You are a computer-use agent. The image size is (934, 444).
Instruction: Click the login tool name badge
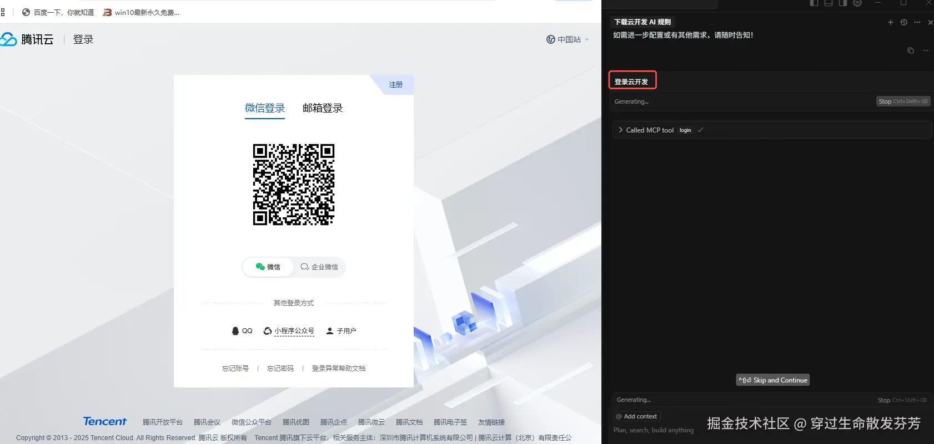[685, 130]
